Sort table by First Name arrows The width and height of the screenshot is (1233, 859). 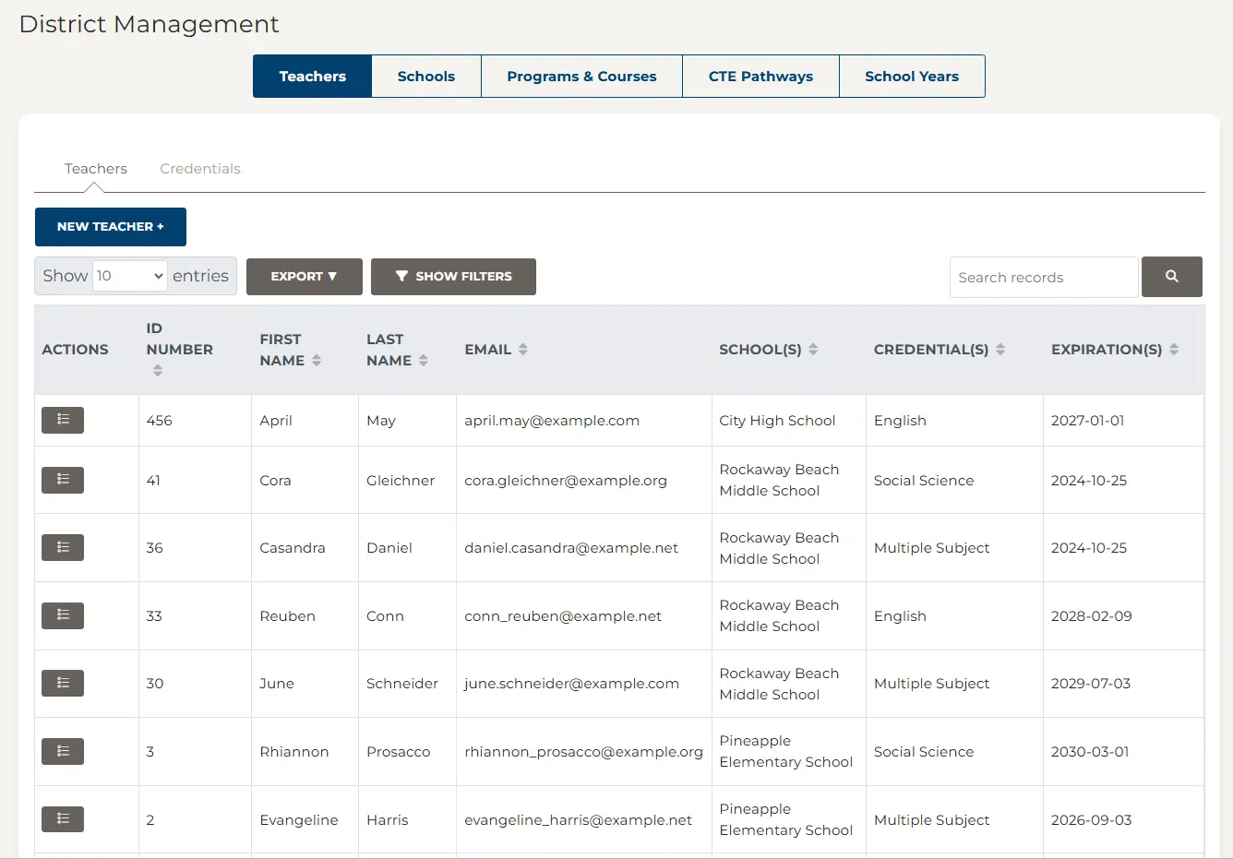pos(317,360)
